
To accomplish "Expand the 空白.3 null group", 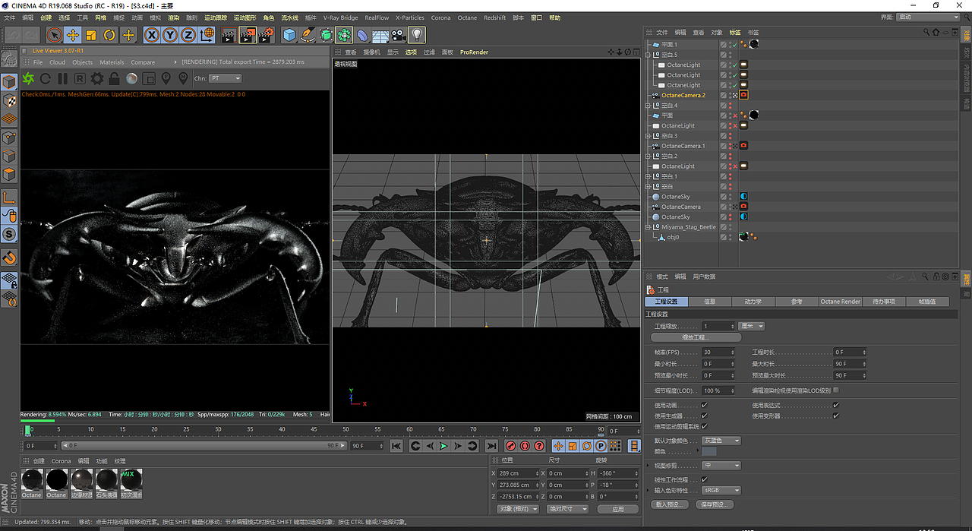I will tap(648, 135).
